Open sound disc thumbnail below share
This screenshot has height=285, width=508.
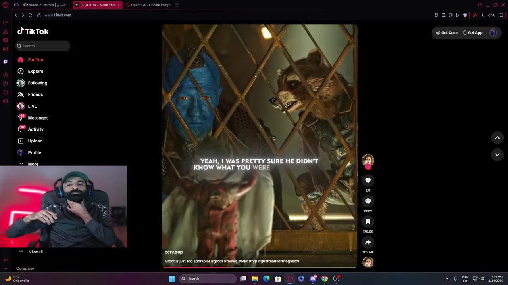(368, 262)
